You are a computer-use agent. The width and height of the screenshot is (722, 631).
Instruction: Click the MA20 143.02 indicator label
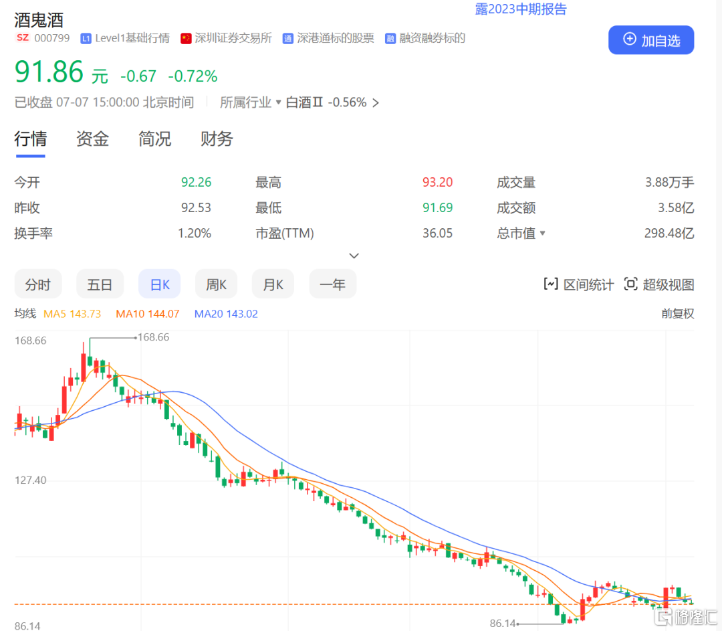pyautogui.click(x=226, y=314)
